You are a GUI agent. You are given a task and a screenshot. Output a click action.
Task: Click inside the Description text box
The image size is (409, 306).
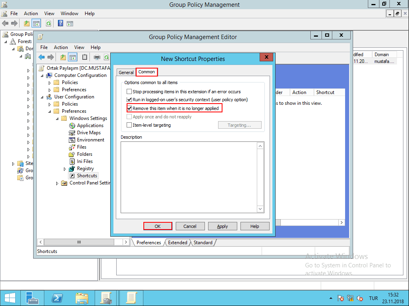[x=189, y=177]
